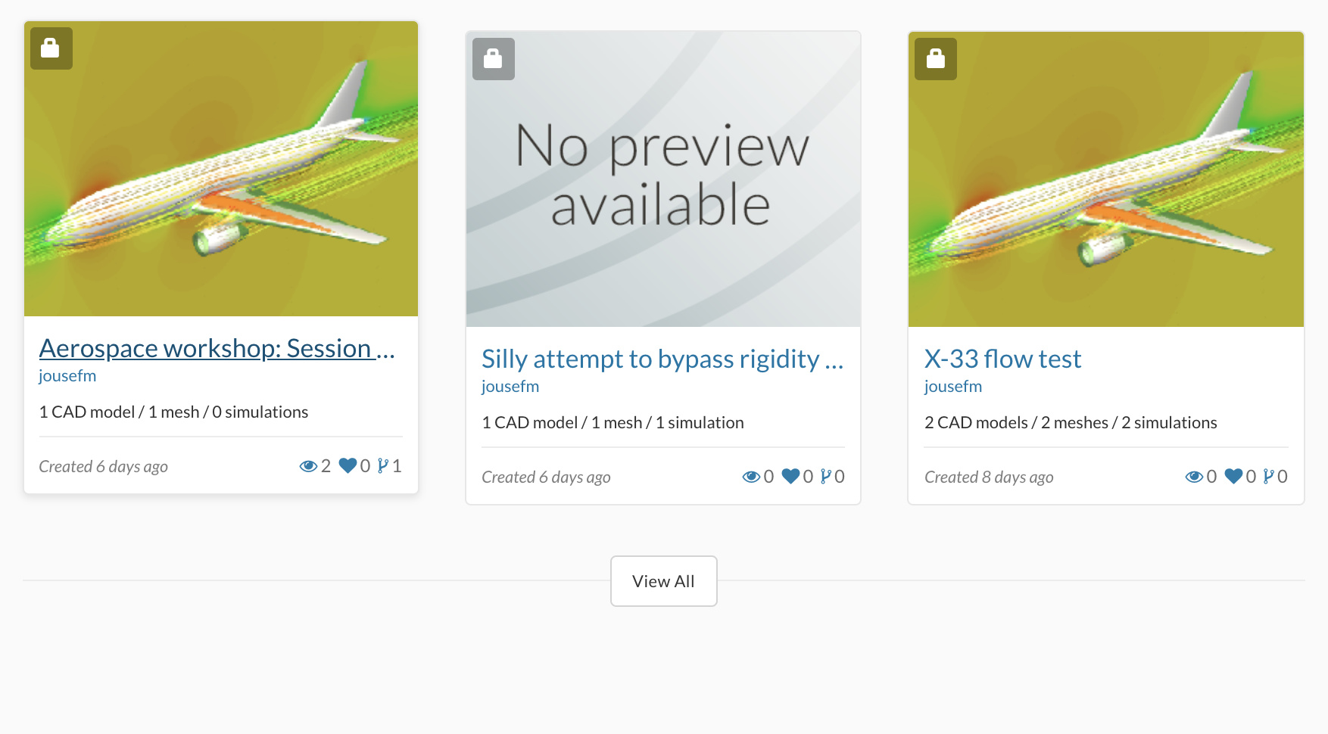Open the Aerospace workshop: Session project link
The width and height of the screenshot is (1328, 734).
click(x=217, y=349)
